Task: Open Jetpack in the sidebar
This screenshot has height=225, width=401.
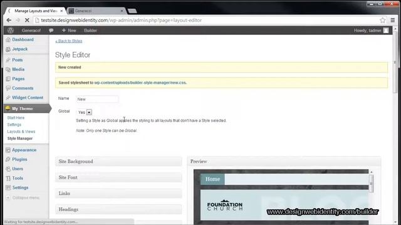Action: pyautogui.click(x=19, y=49)
